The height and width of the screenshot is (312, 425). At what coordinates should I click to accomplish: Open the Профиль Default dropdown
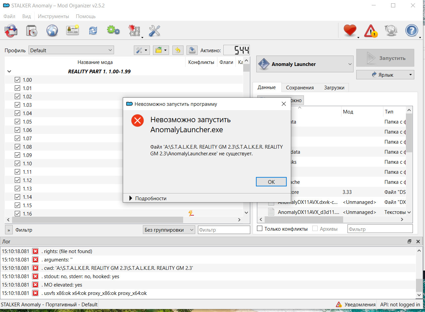pos(71,50)
